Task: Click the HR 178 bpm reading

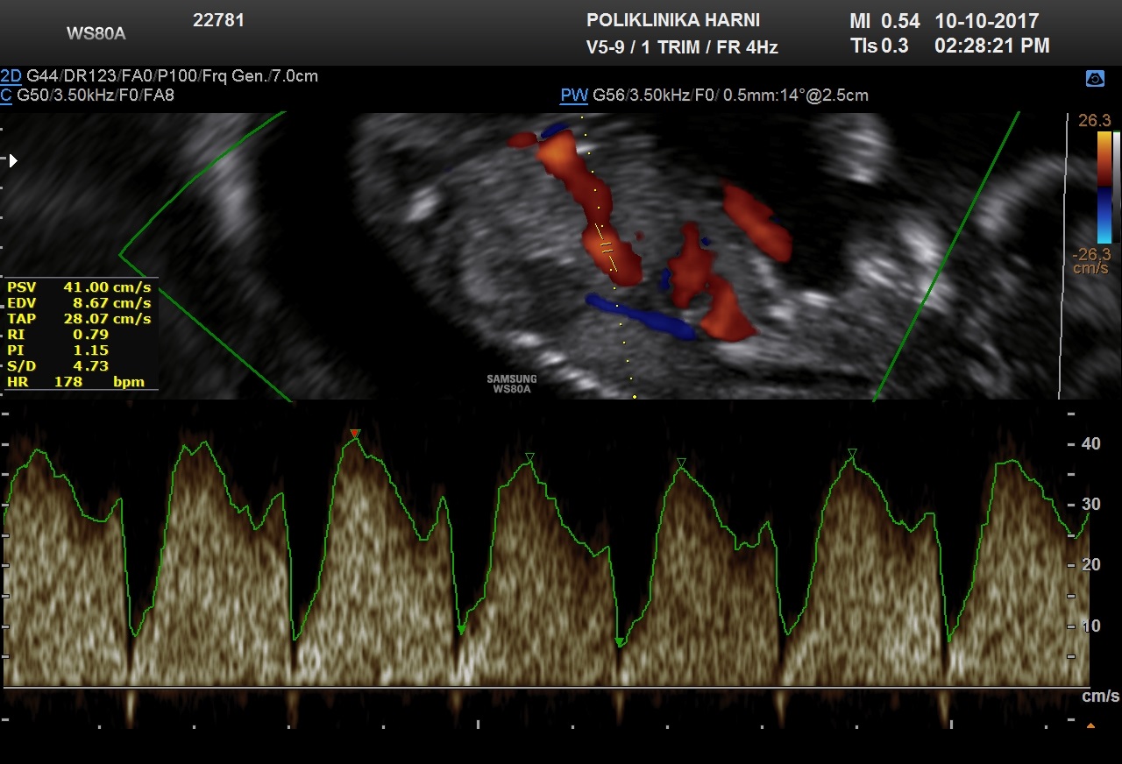Action: click(79, 382)
